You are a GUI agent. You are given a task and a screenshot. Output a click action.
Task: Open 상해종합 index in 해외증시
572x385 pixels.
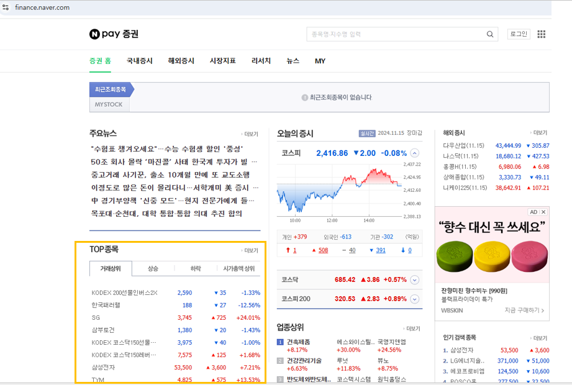463,177
